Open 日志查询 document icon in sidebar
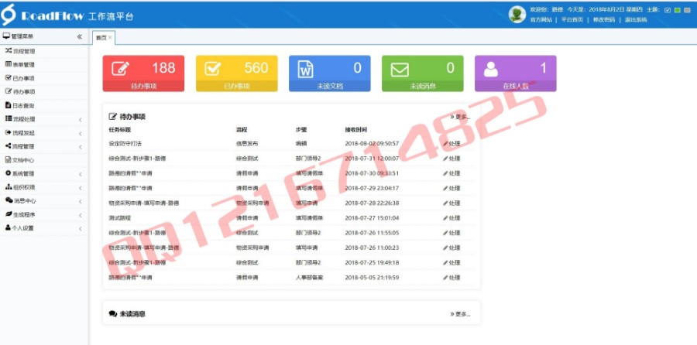The width and height of the screenshot is (697, 345). [x=8, y=105]
